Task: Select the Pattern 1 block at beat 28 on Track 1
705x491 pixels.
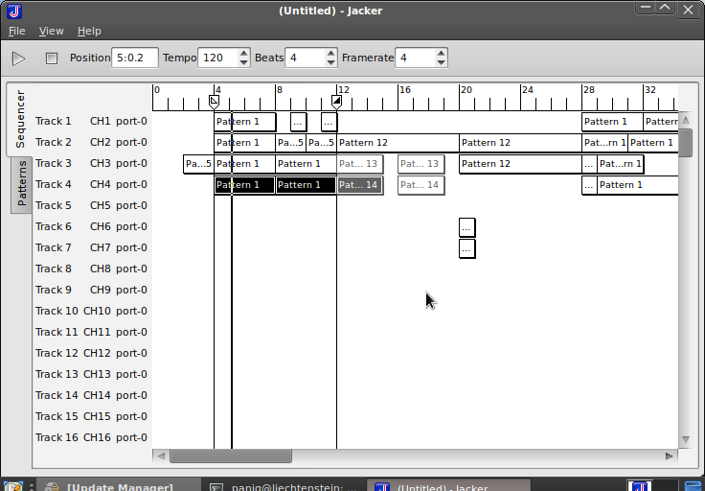Action: 612,122
